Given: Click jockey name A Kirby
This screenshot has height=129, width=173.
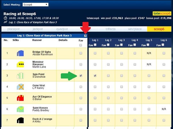Looking at the screenshot, I should click(x=37, y=121).
